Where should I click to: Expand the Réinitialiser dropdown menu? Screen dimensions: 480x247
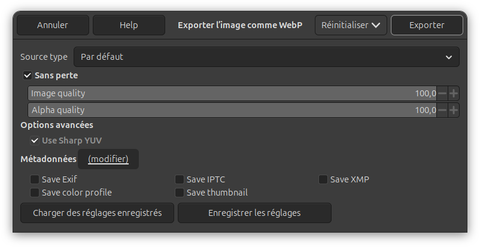351,25
